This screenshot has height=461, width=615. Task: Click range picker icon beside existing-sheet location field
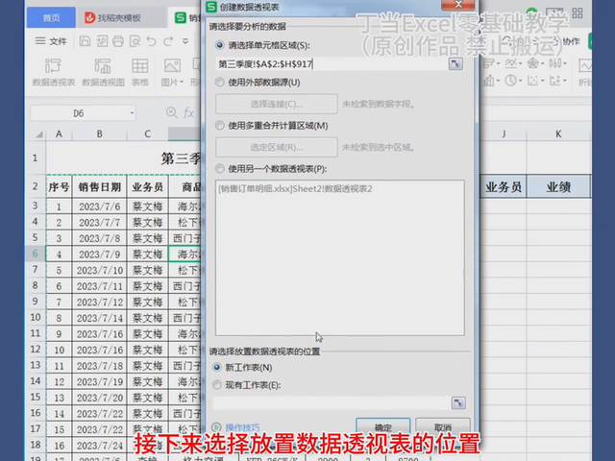coord(458,402)
